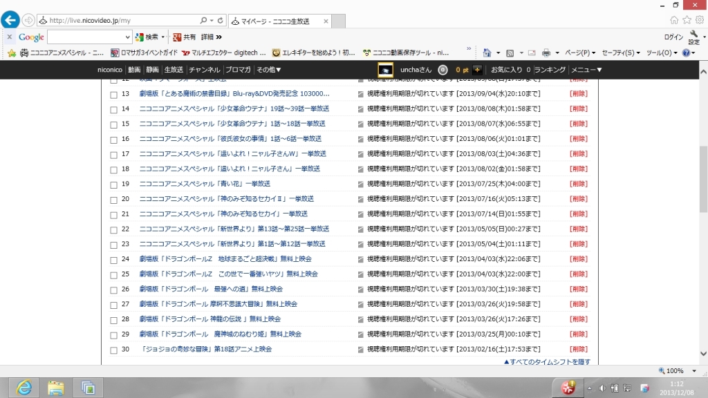The height and width of the screenshot is (398, 708).
Task: Expand the メニュー▼ dropdown in niconico bar
Action: point(586,70)
